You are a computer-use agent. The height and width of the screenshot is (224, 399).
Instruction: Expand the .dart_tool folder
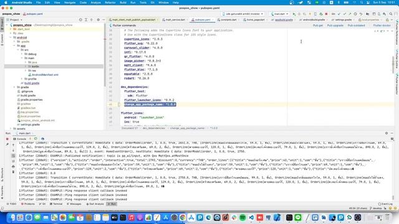11,29
